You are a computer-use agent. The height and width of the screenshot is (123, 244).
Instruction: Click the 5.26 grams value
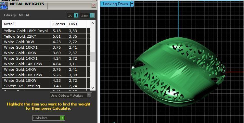(x=57, y=75)
